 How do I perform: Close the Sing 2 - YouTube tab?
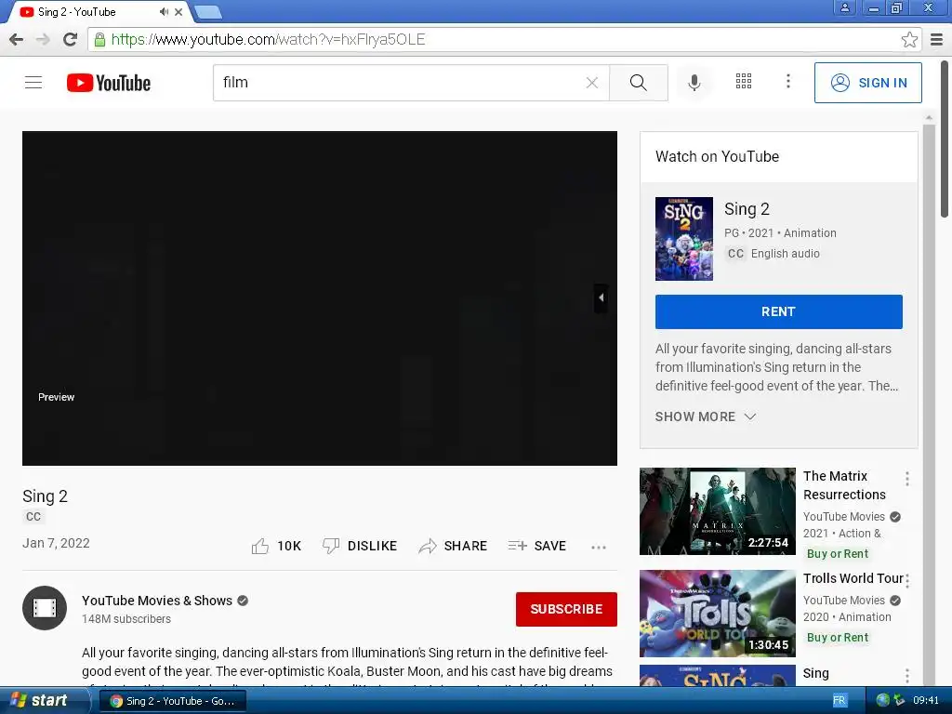(178, 11)
